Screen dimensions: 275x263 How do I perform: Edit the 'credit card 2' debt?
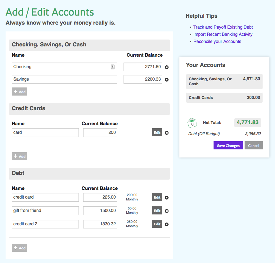[157, 224]
